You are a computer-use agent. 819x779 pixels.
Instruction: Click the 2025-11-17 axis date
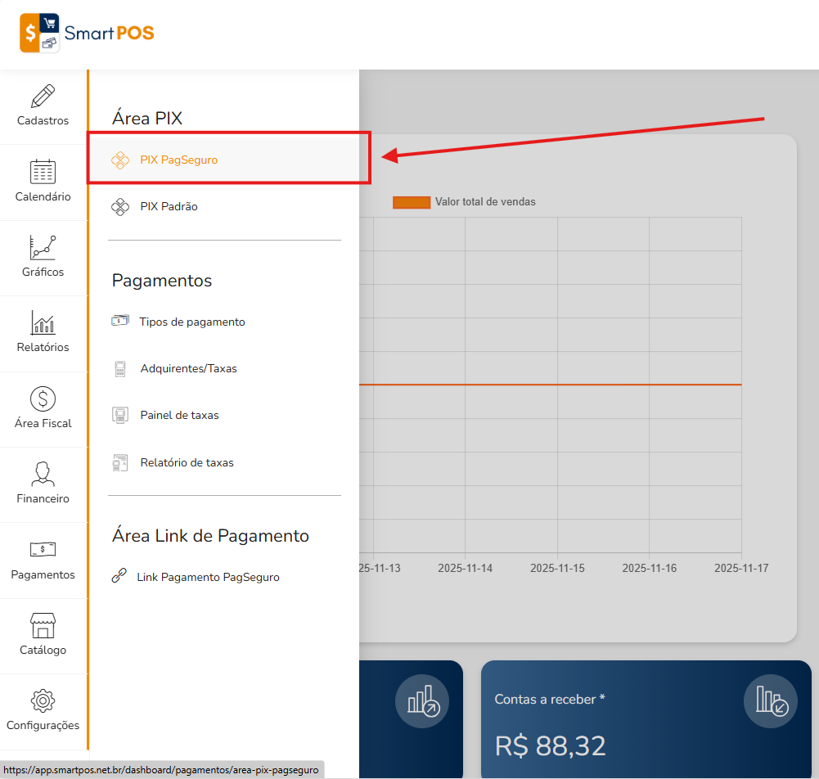[741, 568]
